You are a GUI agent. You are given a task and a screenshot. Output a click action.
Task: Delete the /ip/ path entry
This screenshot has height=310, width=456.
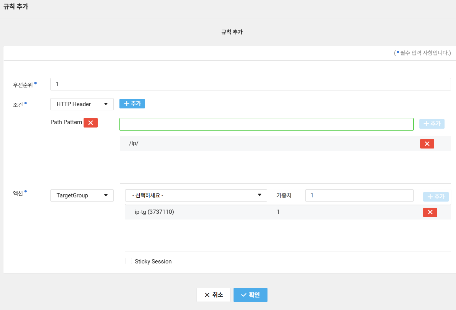tap(427, 144)
